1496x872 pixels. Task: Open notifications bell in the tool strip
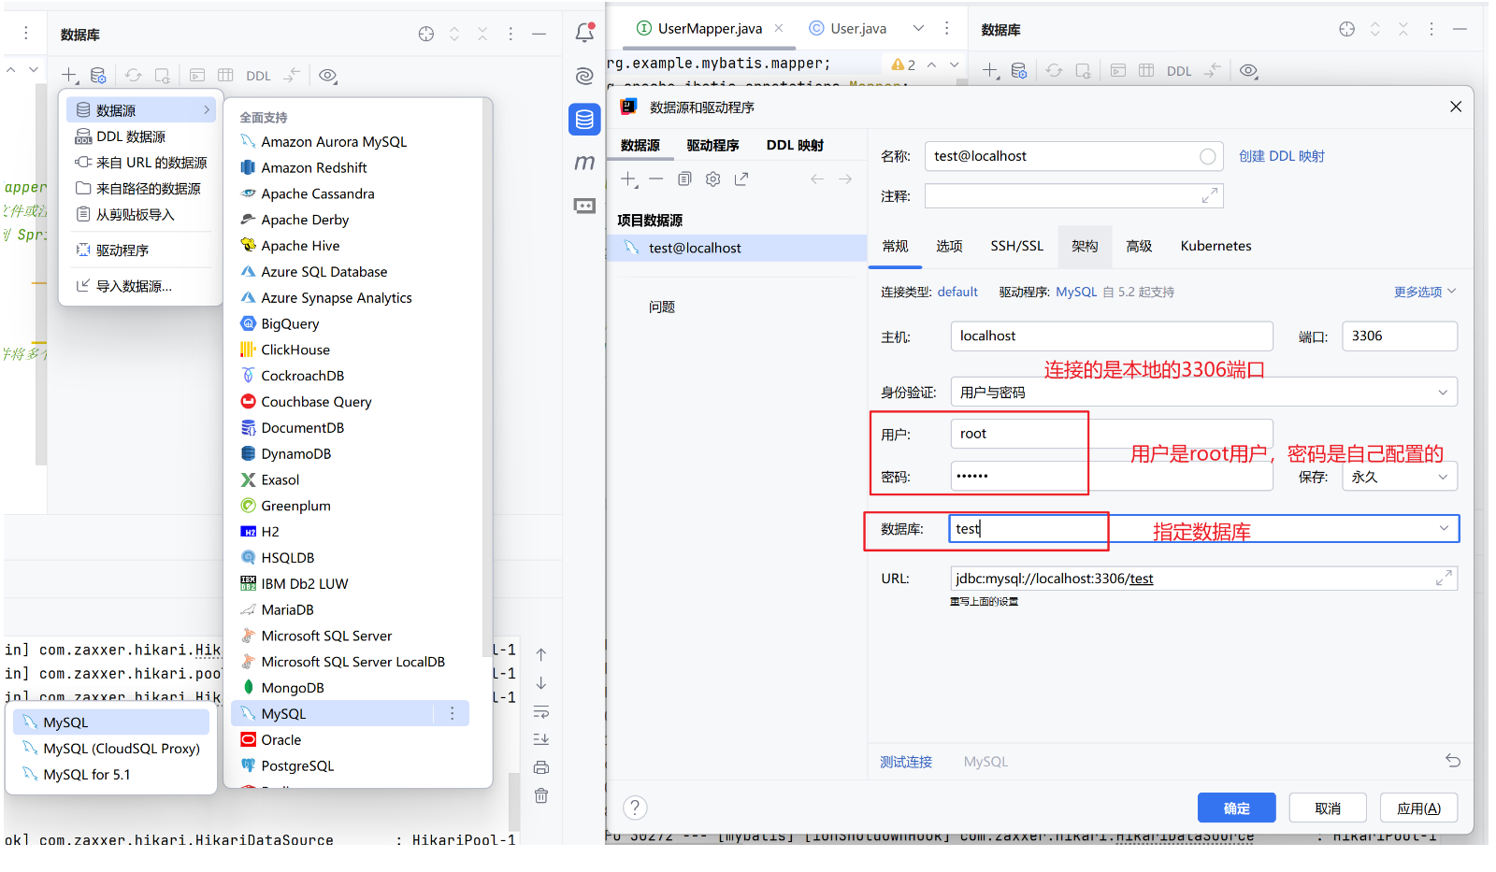pos(584,33)
